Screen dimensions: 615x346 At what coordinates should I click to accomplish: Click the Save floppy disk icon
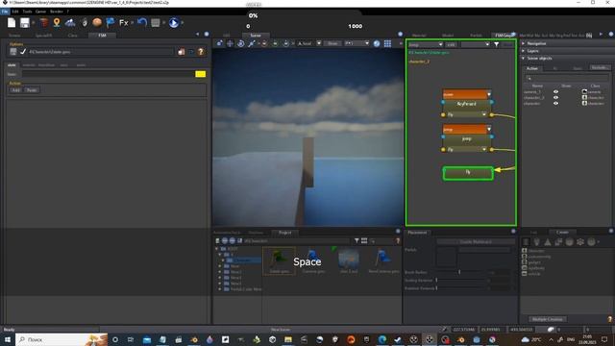(25, 23)
